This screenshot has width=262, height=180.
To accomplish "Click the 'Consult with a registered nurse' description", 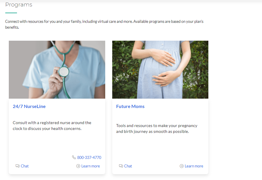I will coord(52,126).
